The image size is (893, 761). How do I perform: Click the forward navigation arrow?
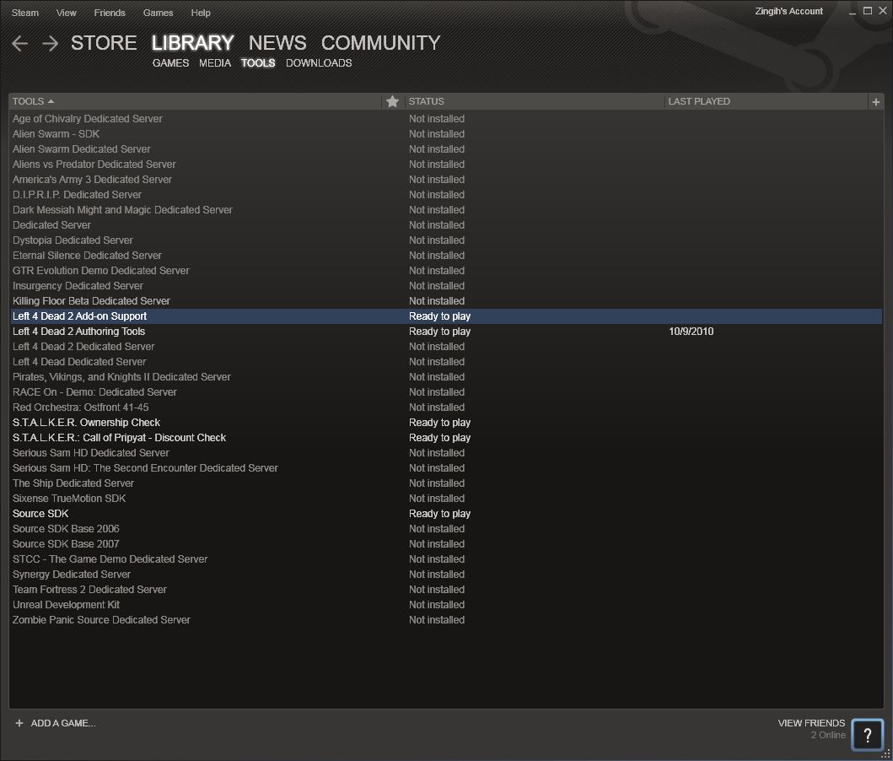pyautogui.click(x=51, y=44)
